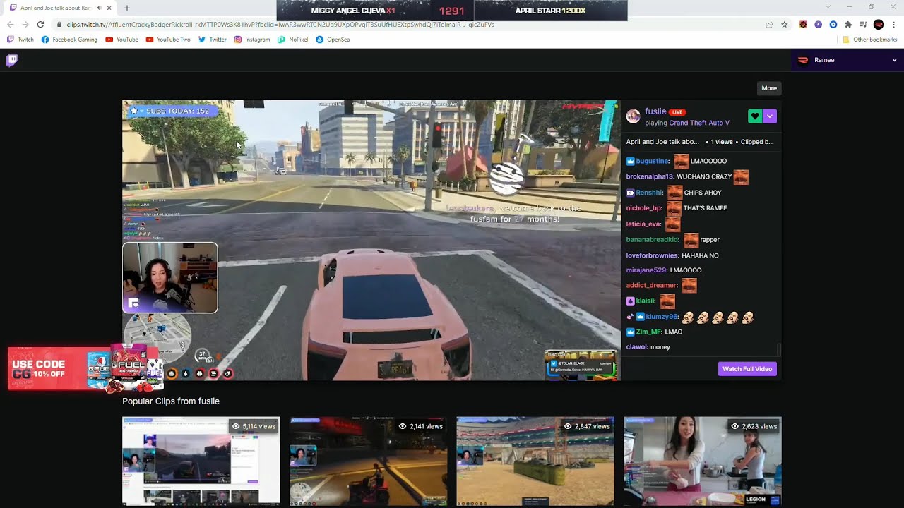This screenshot has width=904, height=508.
Task: Click the Zim_MF username in chat
Action: pos(648,332)
